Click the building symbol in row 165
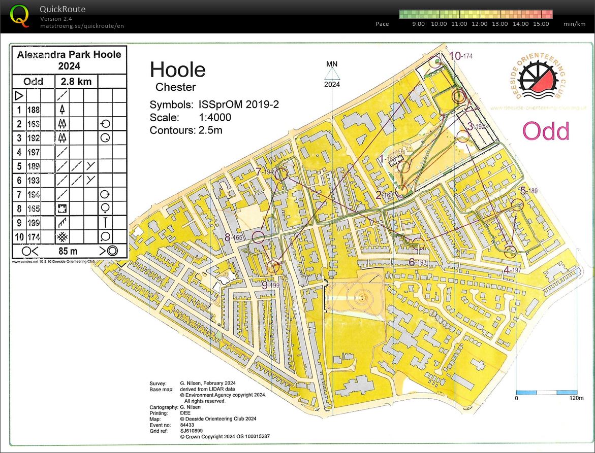The width and height of the screenshot is (595, 453). [62, 208]
